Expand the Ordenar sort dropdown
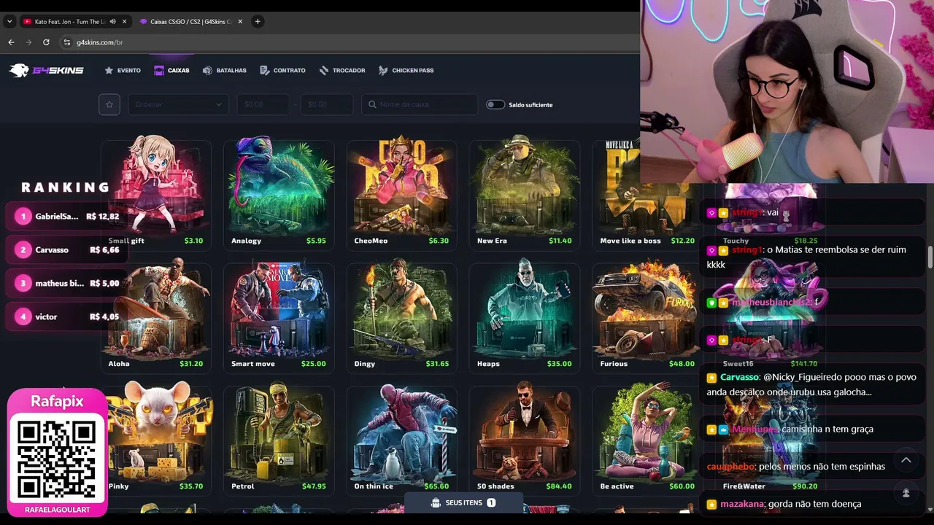Image resolution: width=934 pixels, height=525 pixels. 179,104
